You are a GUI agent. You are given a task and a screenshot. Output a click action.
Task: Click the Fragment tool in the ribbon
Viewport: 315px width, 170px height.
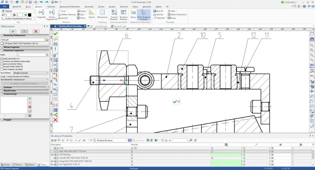pyautogui.click(x=41, y=14)
